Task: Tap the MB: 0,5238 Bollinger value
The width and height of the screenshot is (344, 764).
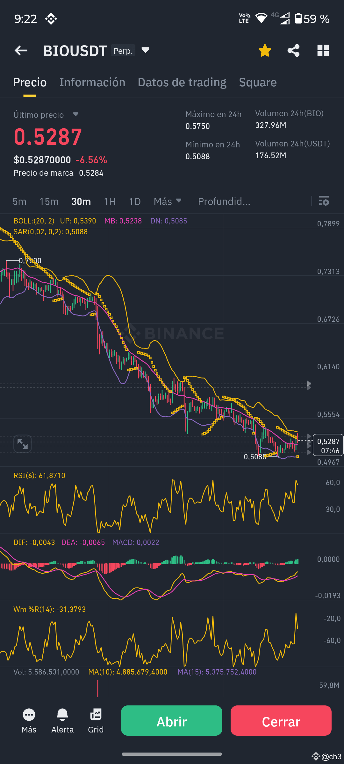Action: click(123, 221)
